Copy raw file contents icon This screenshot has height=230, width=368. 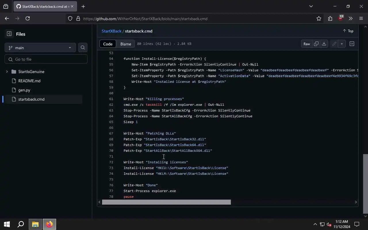[316, 44]
